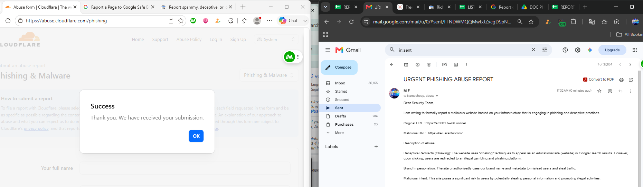Click OK in the Success dialog
This screenshot has width=643, height=187.
coord(196,136)
